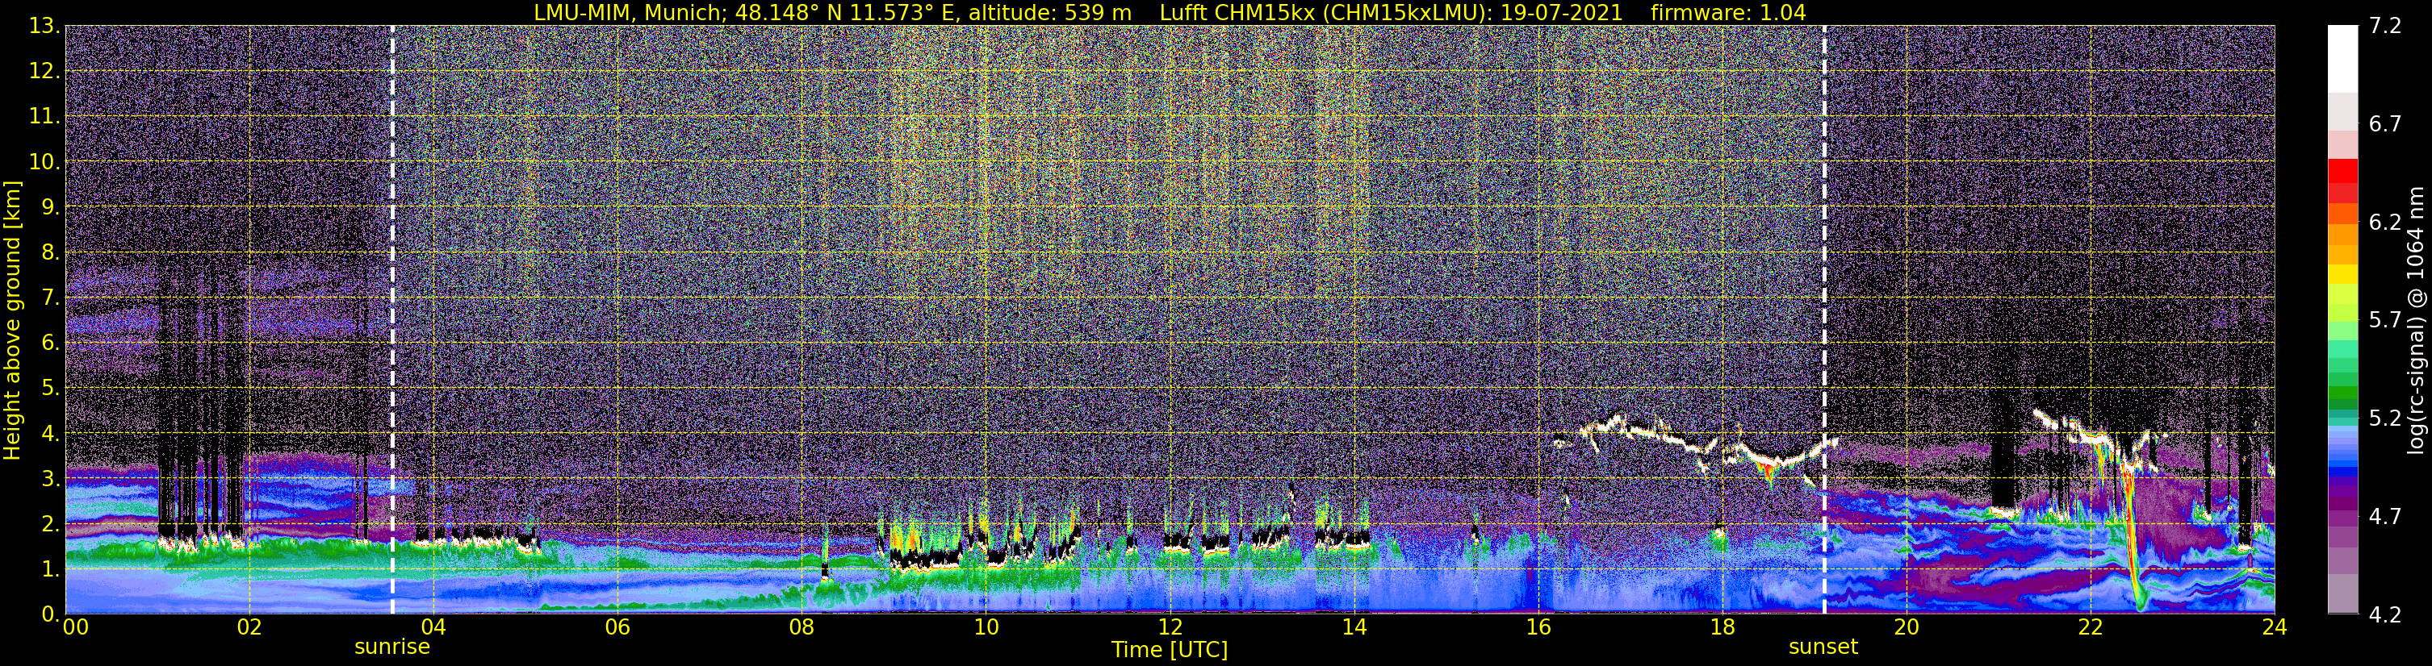Click the y-axis tick label '5.'
This screenshot has height=666, width=2432.
50,389
